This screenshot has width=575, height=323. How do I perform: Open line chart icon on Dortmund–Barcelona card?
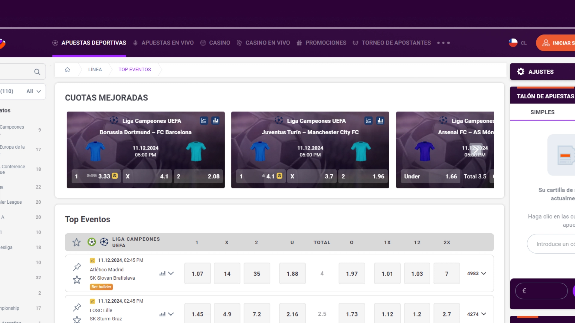tap(204, 121)
